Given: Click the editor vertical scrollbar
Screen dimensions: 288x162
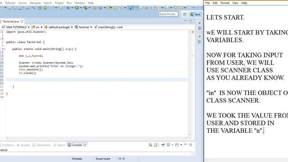Looking at the screenshot, I should tap(189, 83).
